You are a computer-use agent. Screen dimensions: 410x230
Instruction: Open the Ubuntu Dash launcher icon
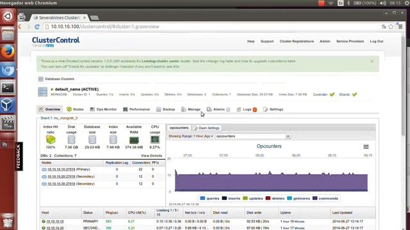pos(8,16)
